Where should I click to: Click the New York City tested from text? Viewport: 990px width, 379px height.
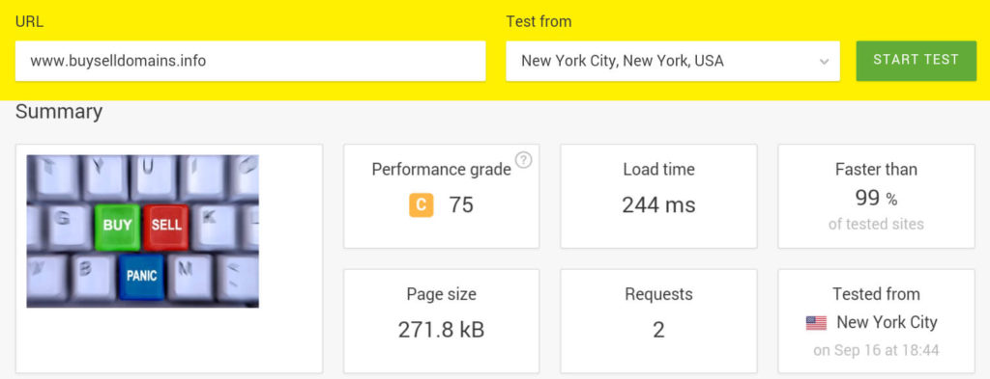(x=888, y=322)
